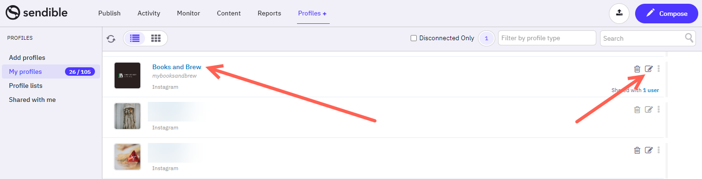Edit the red dice Instagram profile

(x=649, y=150)
